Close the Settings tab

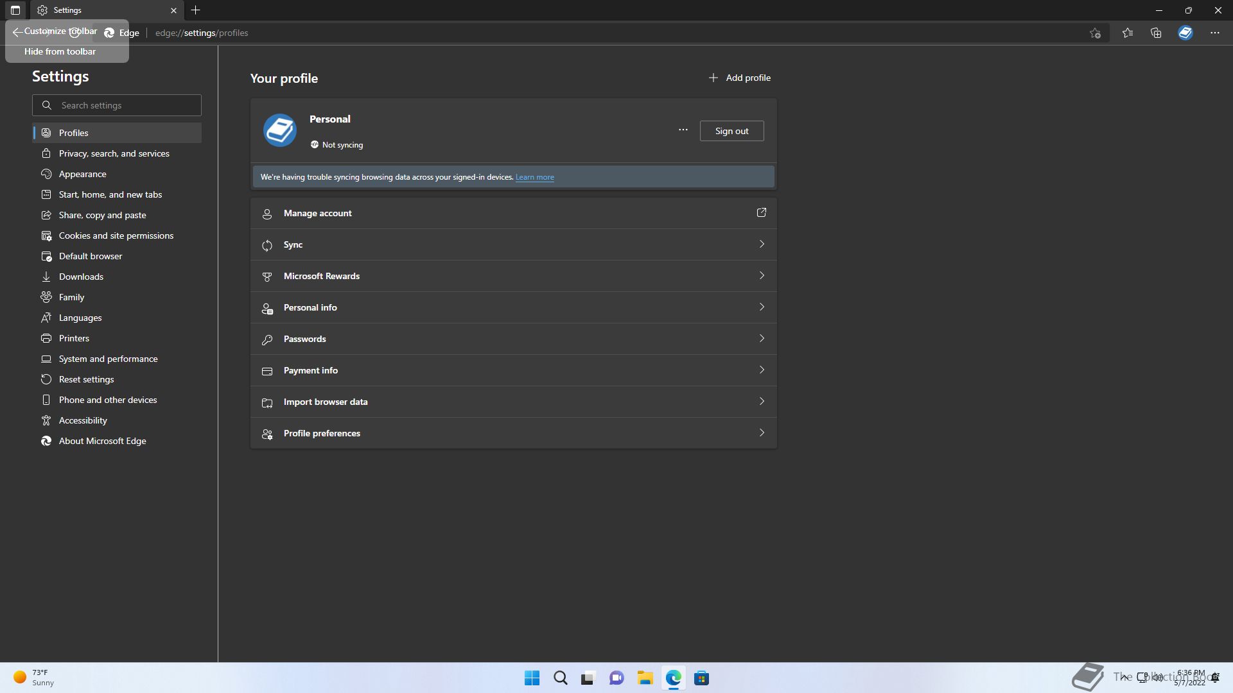(173, 10)
